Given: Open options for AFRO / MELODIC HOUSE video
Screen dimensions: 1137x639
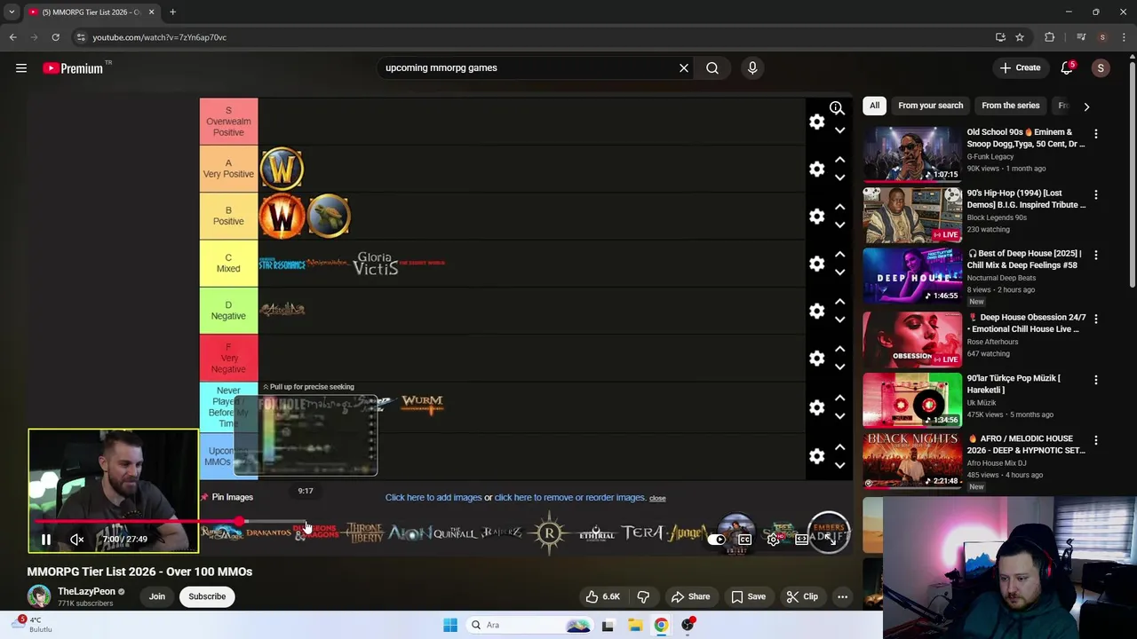Looking at the screenshot, I should (x=1095, y=439).
